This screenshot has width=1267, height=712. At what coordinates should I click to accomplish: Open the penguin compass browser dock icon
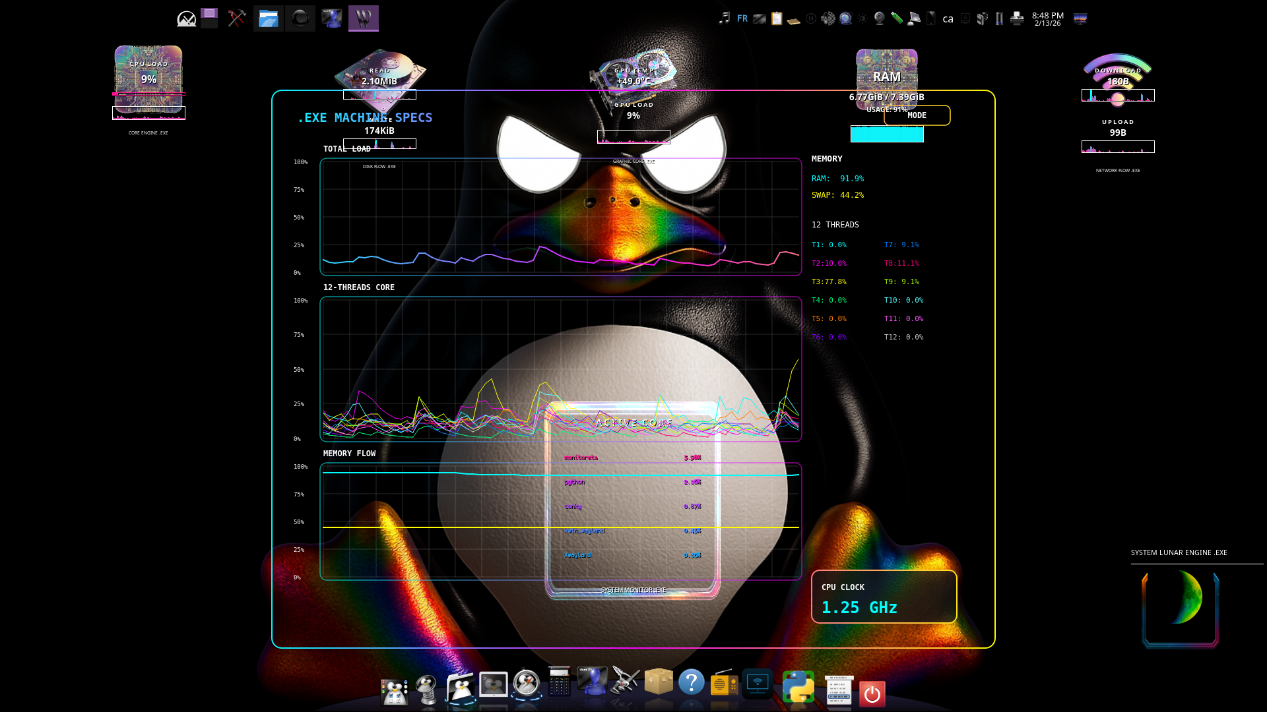pyautogui.click(x=527, y=684)
